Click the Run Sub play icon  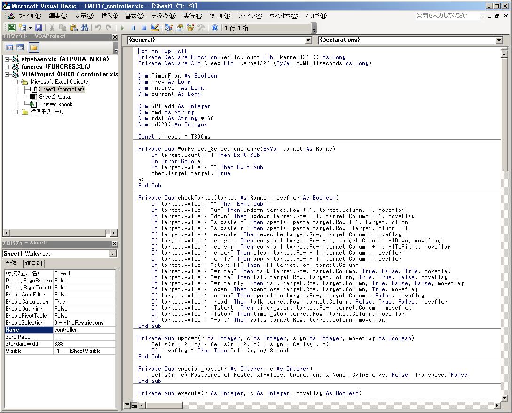coord(122,28)
